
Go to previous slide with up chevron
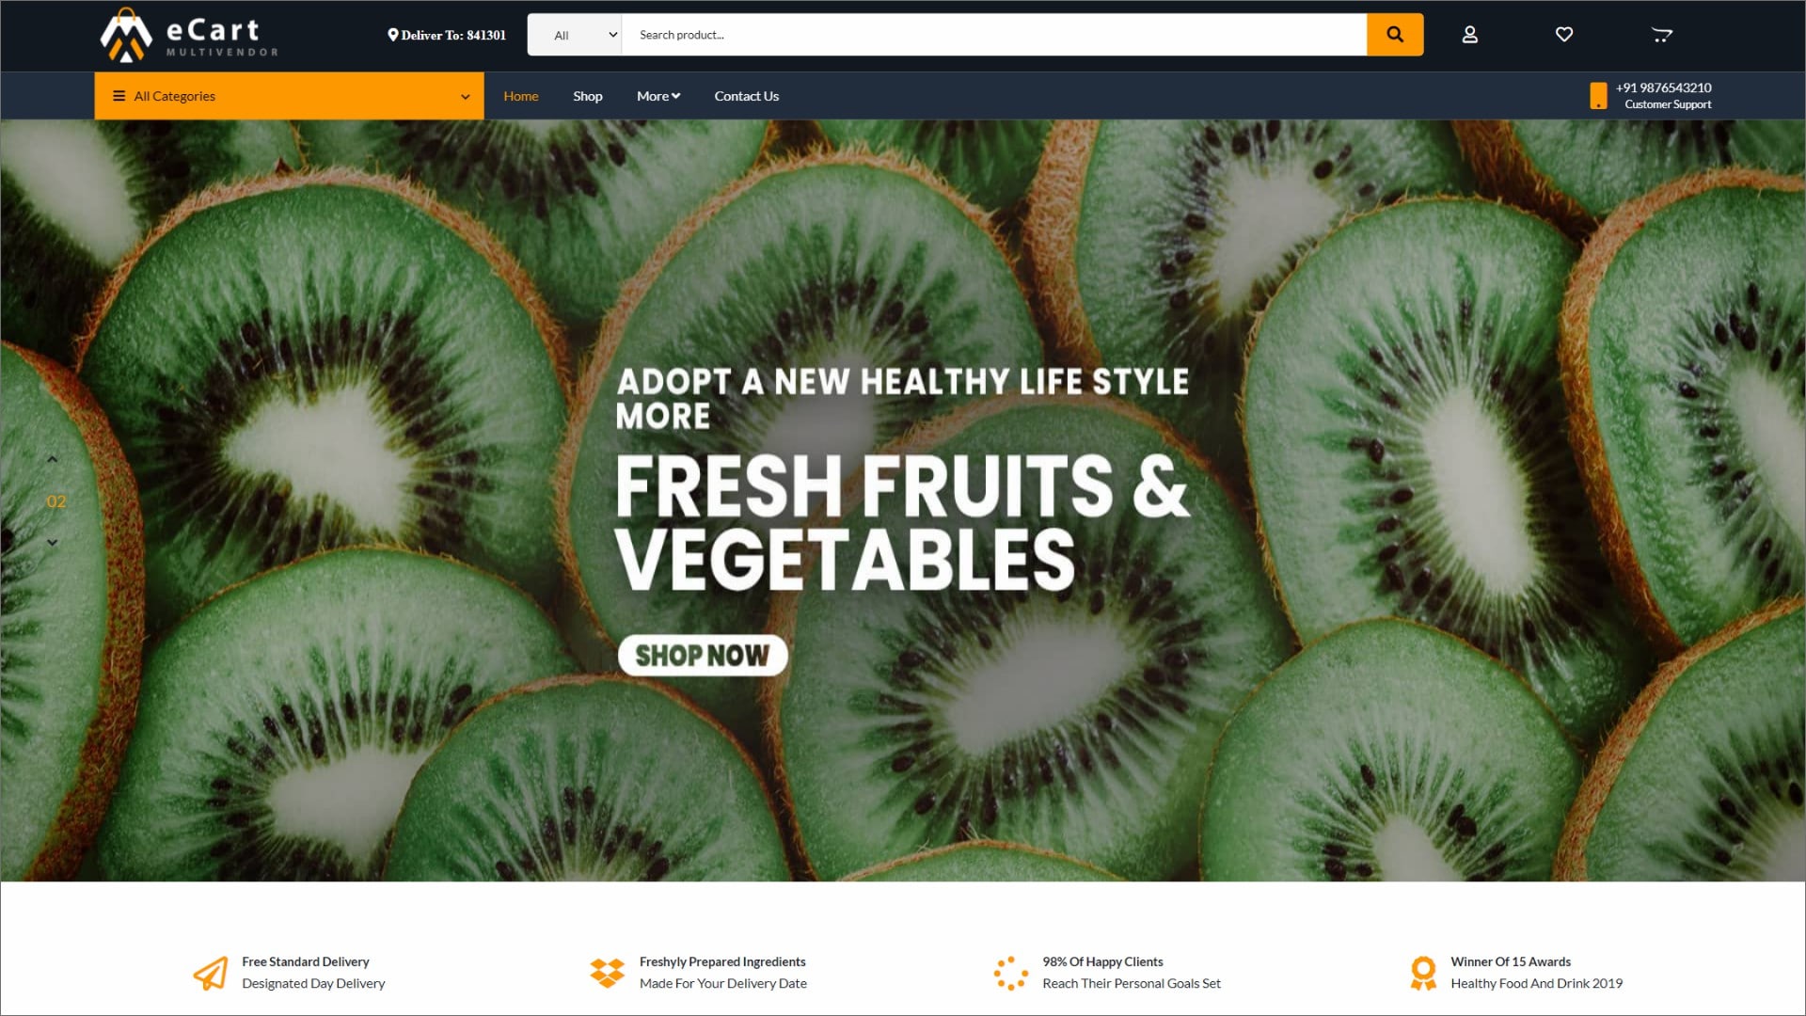[x=53, y=459]
